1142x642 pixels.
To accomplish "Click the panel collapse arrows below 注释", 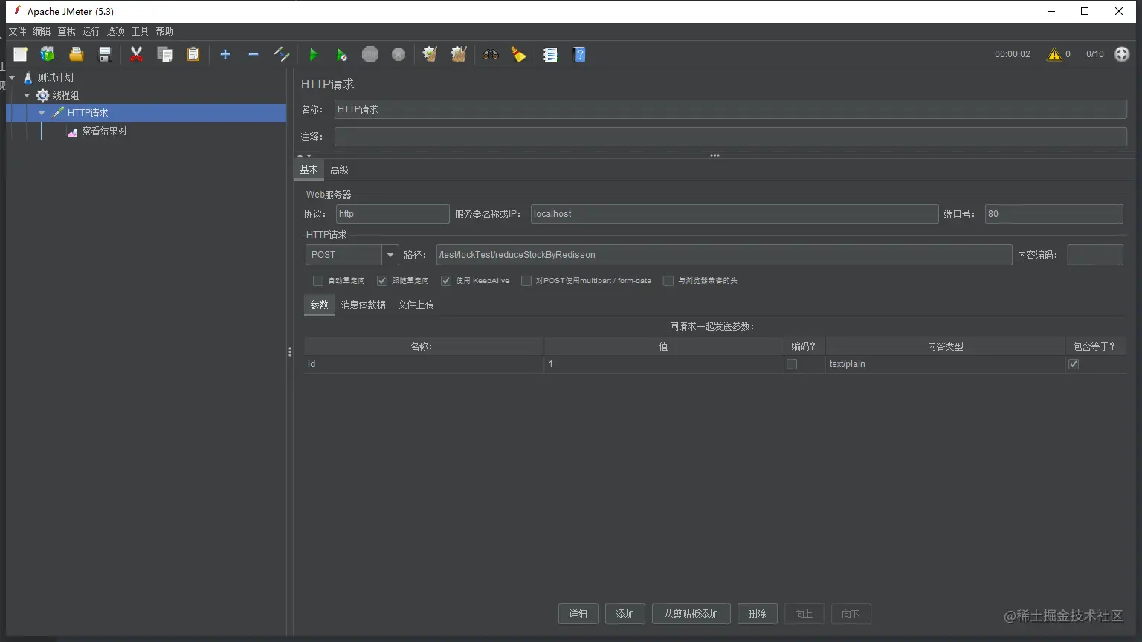I will [x=305, y=155].
